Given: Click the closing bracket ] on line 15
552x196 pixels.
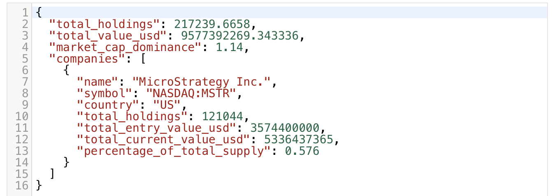Looking at the screenshot, I should tap(53, 174).
